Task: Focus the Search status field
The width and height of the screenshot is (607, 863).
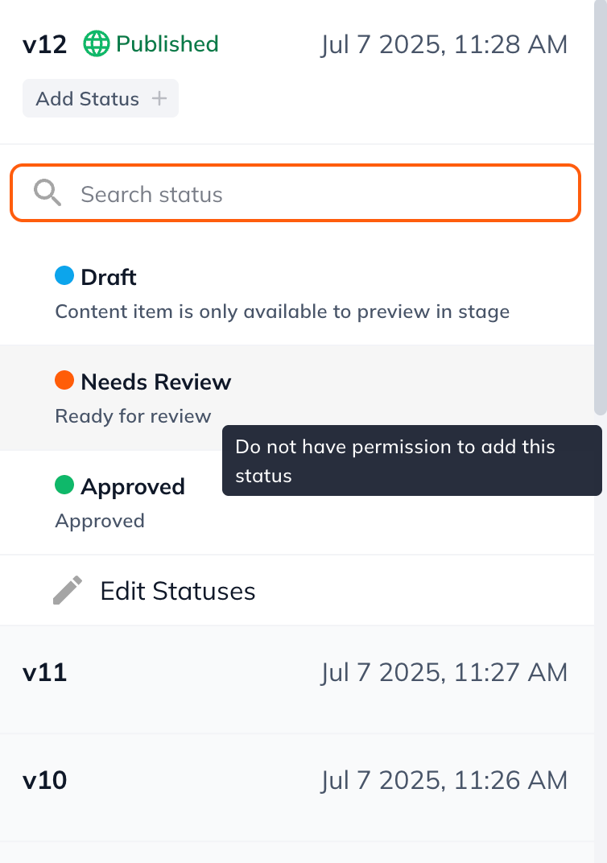Action: coord(322,194)
